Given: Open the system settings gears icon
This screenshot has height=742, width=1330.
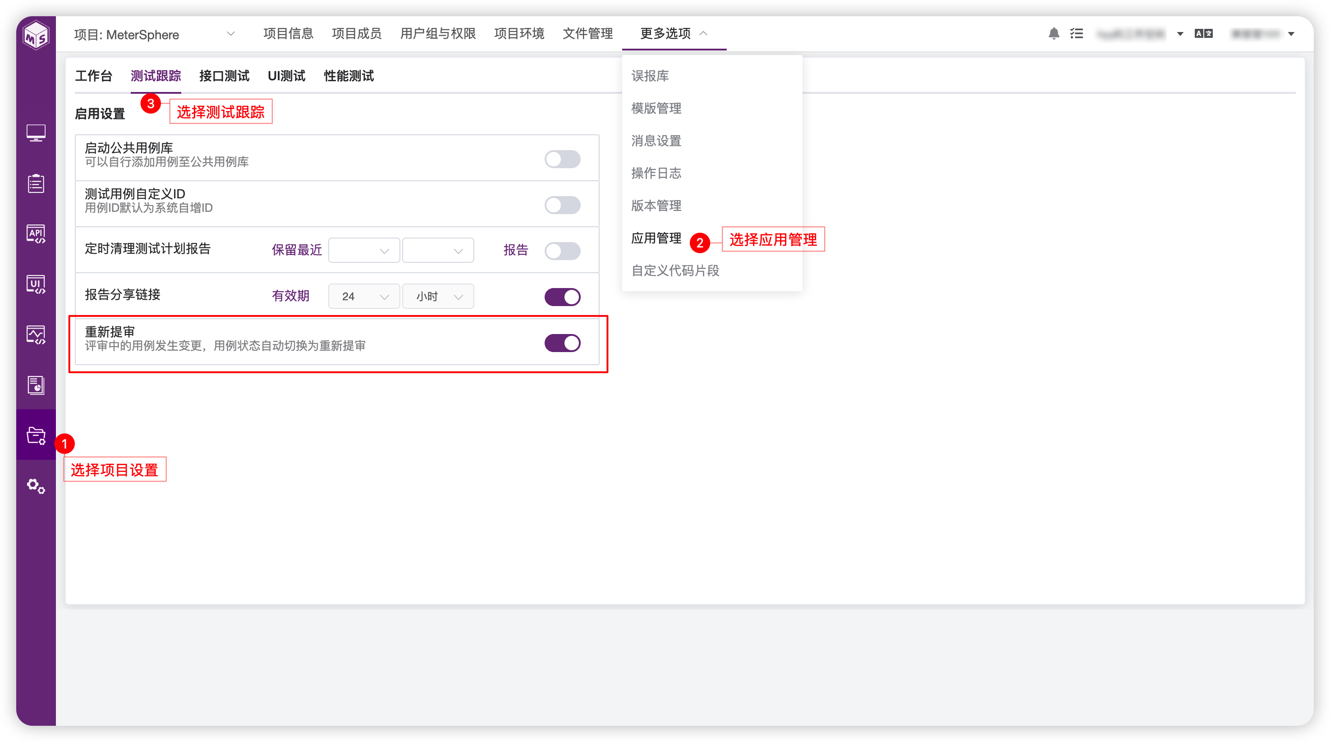Looking at the screenshot, I should pos(36,486).
